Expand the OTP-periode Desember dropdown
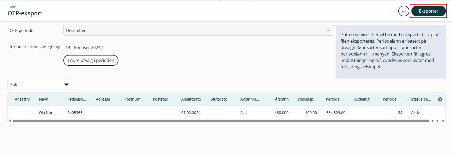The width and height of the screenshot is (452, 155). point(198,30)
